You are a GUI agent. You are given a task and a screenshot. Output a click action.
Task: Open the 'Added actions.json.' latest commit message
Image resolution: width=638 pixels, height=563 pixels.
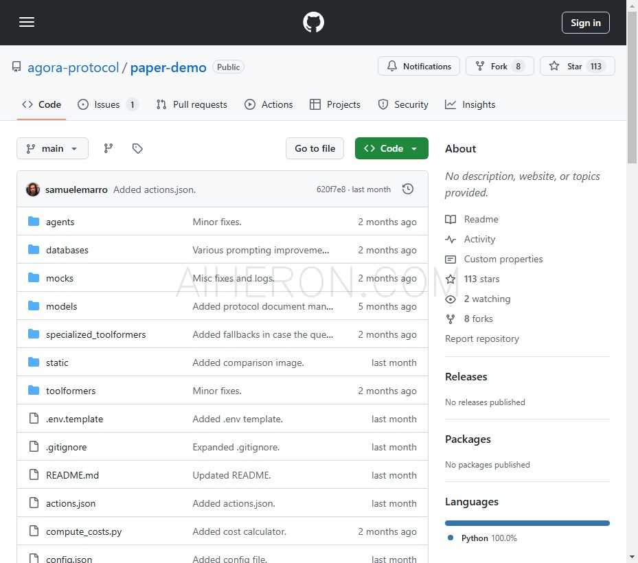pyautogui.click(x=155, y=189)
